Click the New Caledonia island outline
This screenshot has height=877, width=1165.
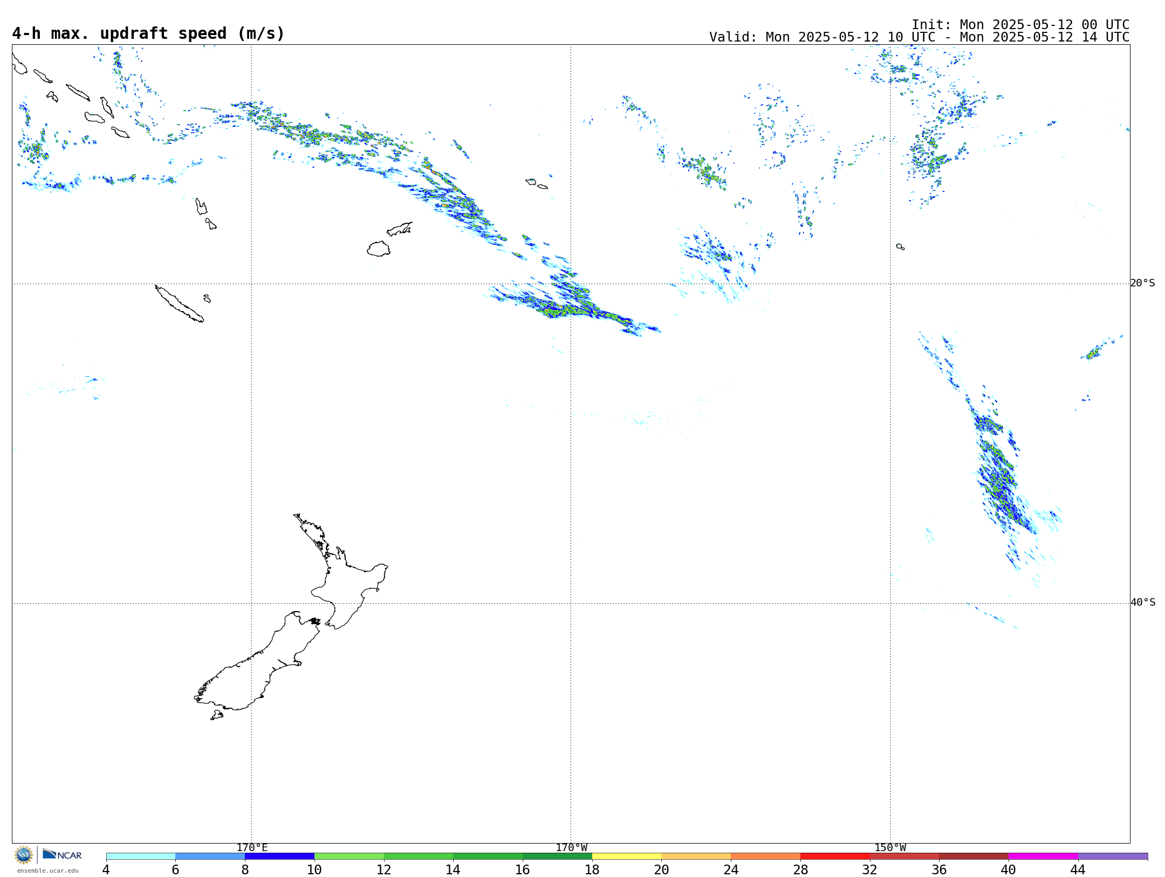pos(180,304)
